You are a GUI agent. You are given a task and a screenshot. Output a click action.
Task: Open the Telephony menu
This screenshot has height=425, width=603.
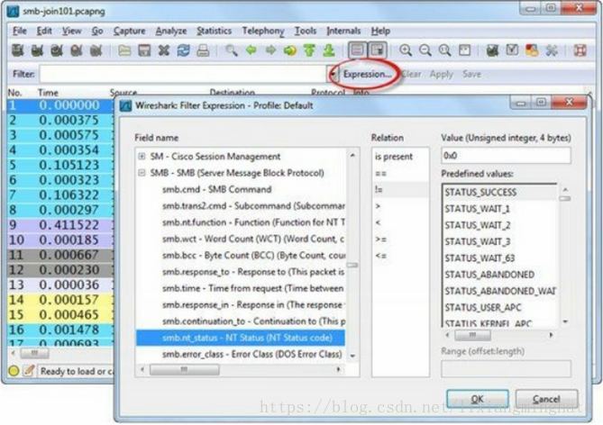(x=263, y=31)
